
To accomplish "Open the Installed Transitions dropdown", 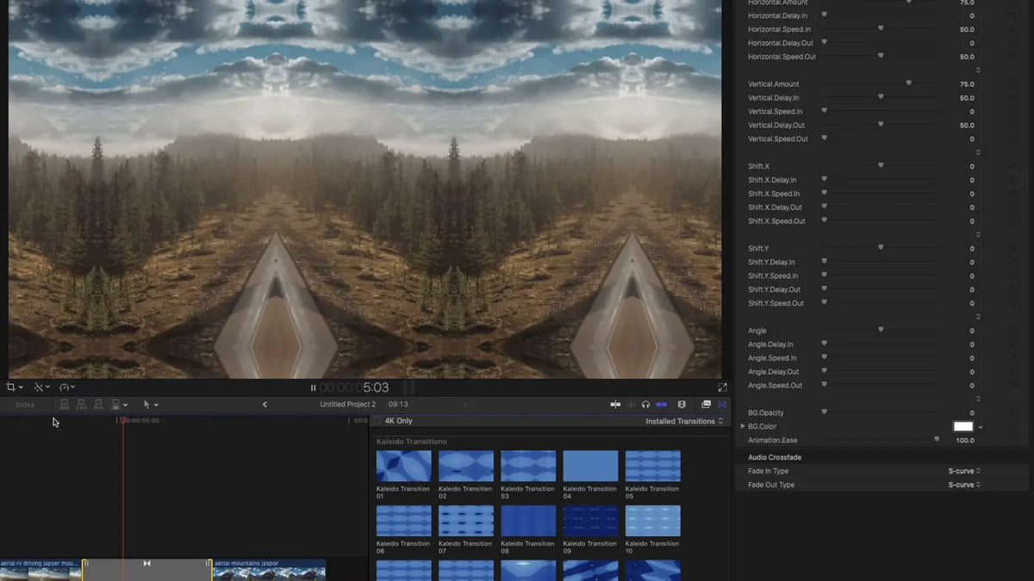I will pos(686,421).
